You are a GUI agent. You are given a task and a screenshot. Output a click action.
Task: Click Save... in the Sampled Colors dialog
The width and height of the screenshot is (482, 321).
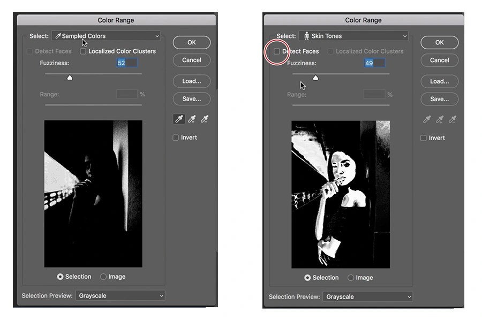tap(192, 98)
